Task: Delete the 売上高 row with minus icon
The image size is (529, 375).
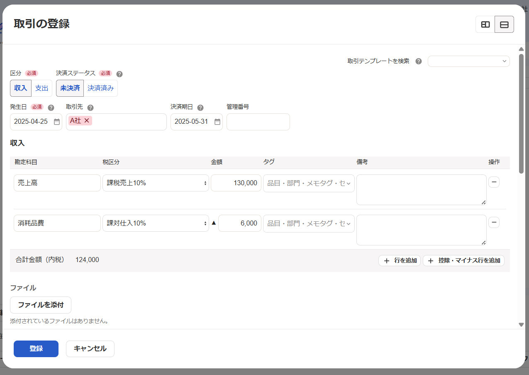Action: click(x=494, y=182)
